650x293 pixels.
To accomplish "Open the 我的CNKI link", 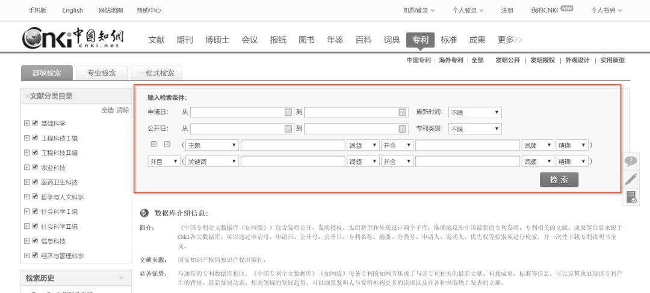I will tap(544, 10).
